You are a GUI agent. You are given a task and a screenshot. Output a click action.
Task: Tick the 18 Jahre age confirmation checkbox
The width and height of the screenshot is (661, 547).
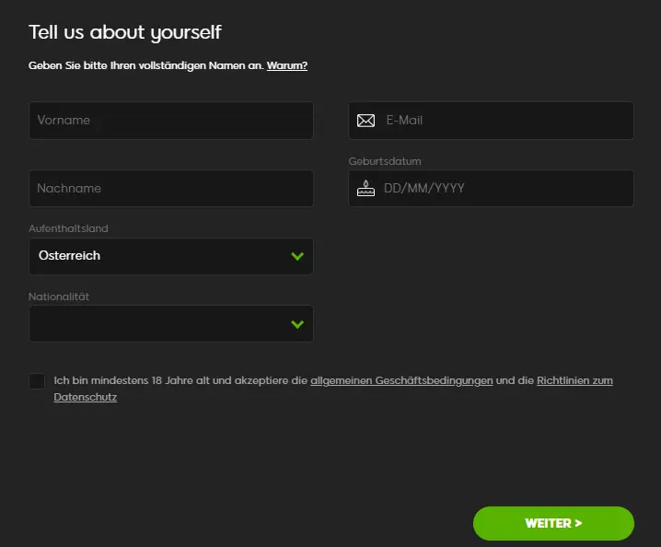click(37, 381)
